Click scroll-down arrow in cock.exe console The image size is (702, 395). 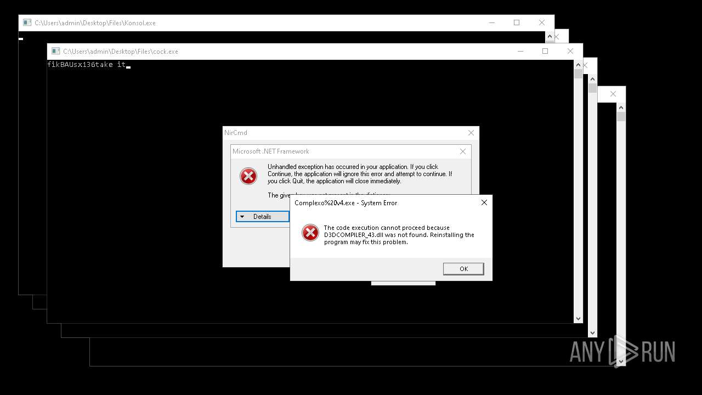point(578,318)
